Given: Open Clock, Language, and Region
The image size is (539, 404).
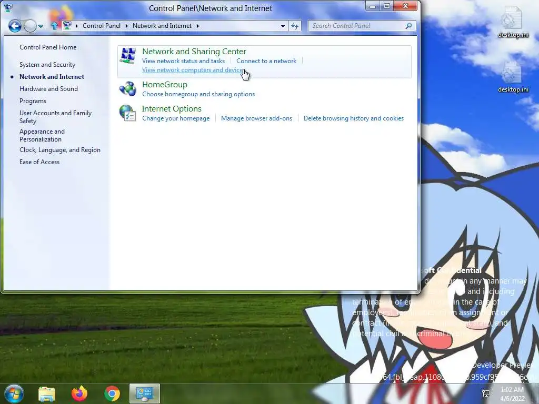Looking at the screenshot, I should point(60,150).
